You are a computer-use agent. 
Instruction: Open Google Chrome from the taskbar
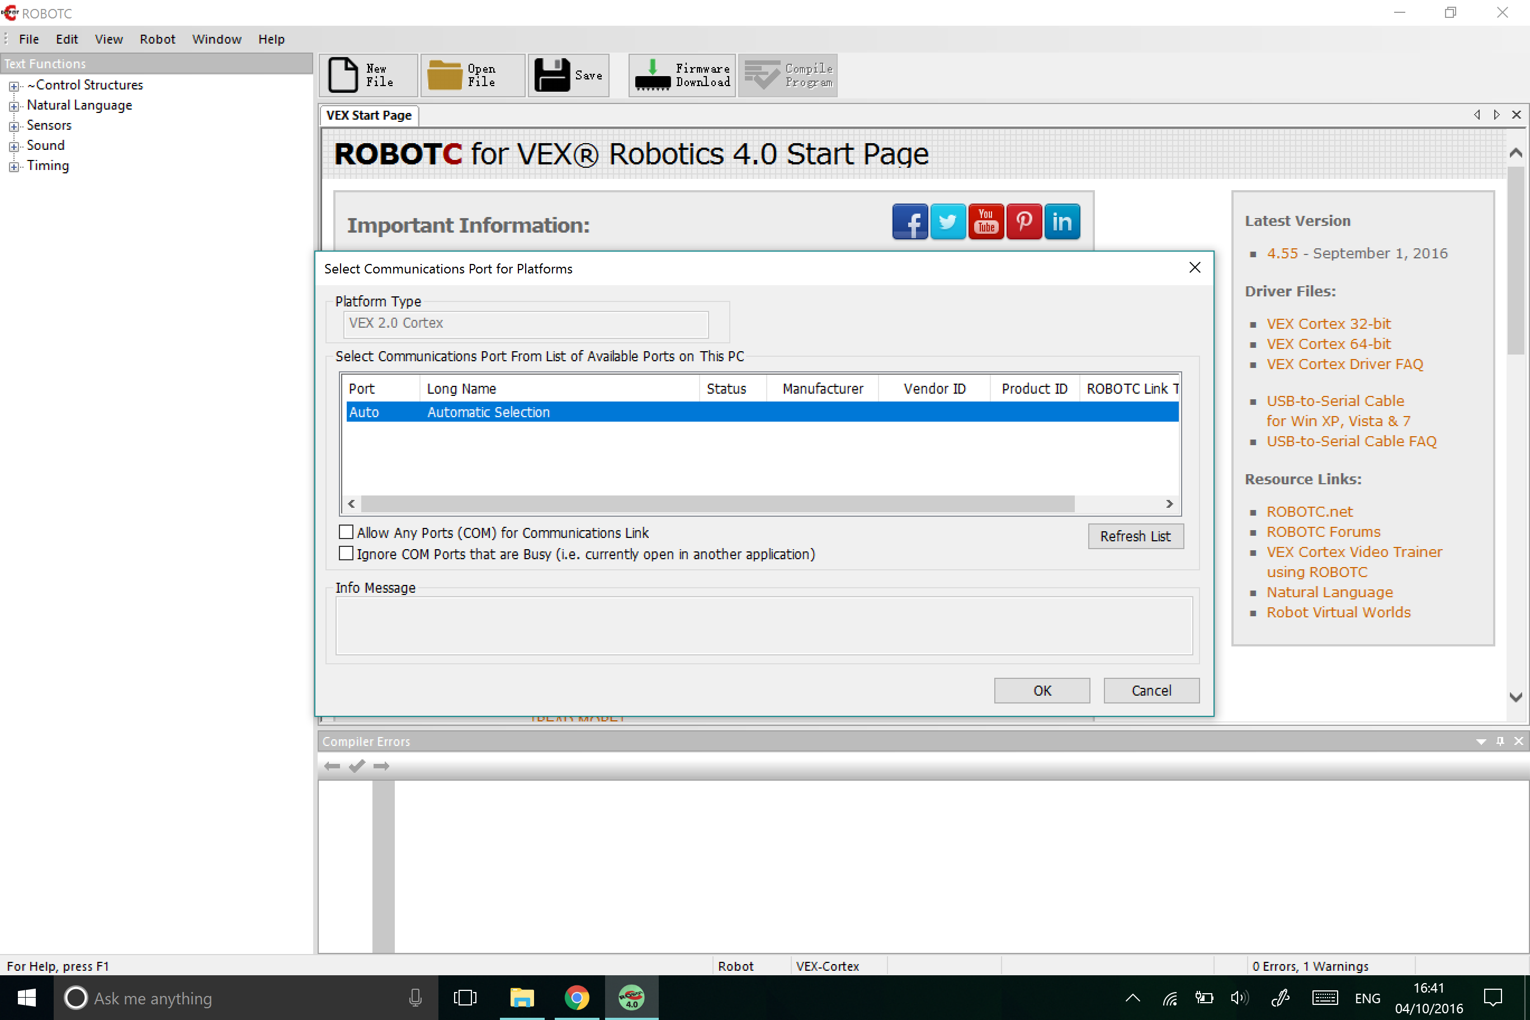coord(577,997)
